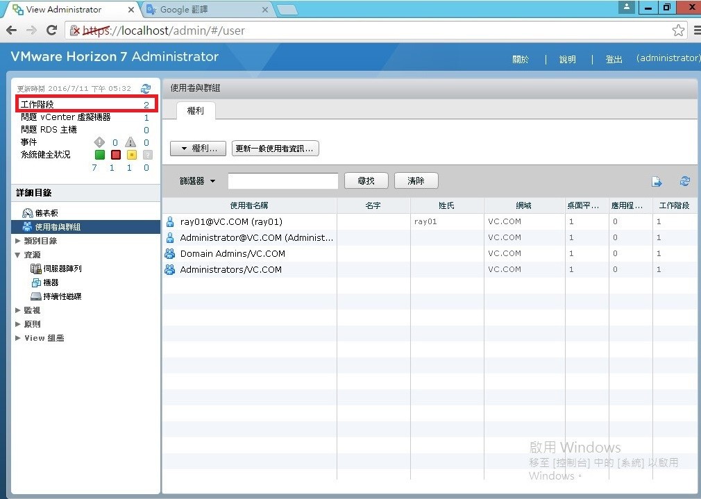The height and width of the screenshot is (499, 701).
Task: Close the Google 翻譯 browser tab
Action: pyautogui.click(x=265, y=10)
